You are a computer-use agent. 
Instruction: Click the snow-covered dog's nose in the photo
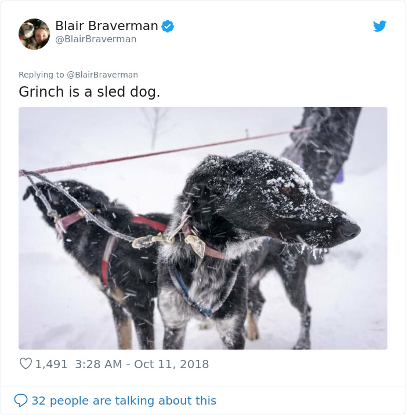point(350,230)
